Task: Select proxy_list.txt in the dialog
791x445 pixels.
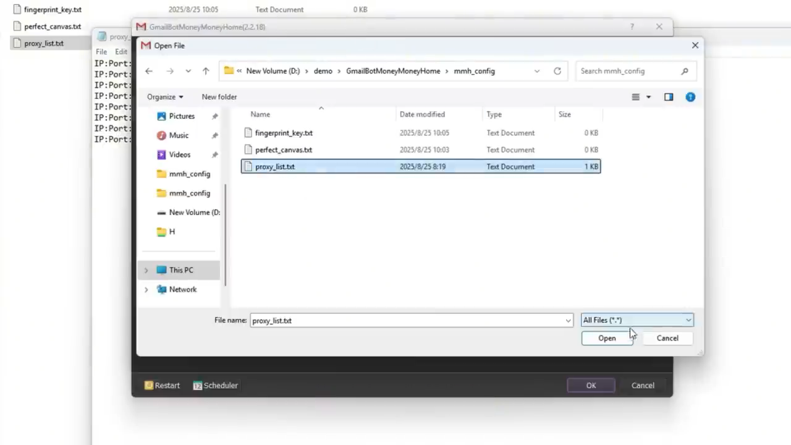Action: tap(420, 166)
